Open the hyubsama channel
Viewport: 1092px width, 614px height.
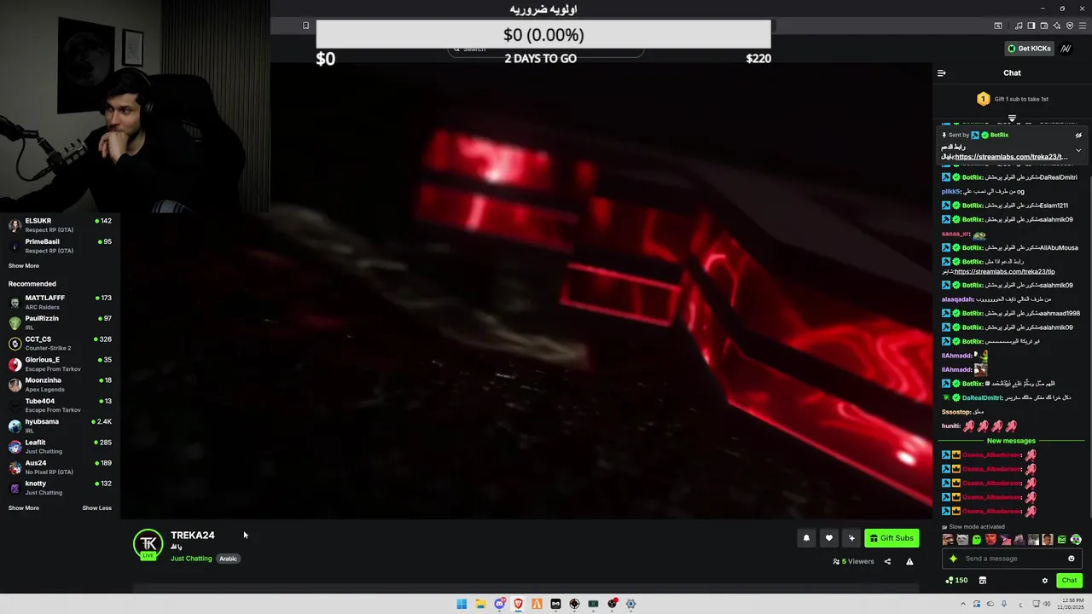tap(60, 426)
